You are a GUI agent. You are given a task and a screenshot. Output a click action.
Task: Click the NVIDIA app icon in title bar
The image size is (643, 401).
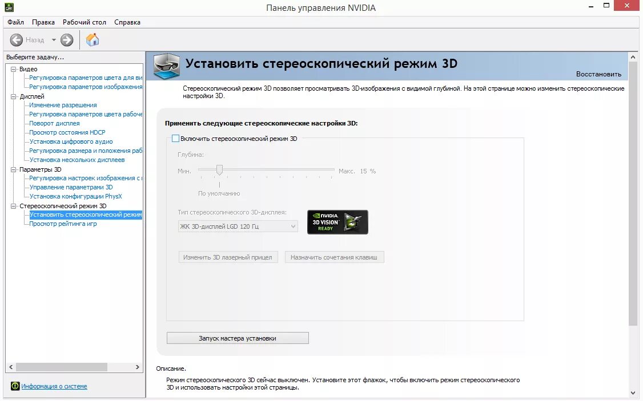pyautogui.click(x=9, y=7)
